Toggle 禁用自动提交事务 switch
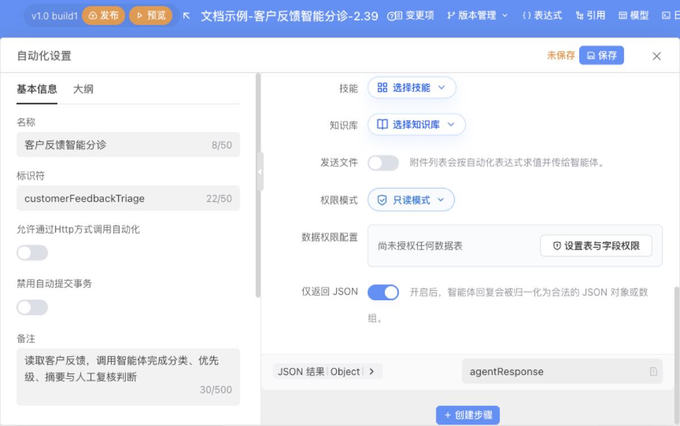The width and height of the screenshot is (680, 426). (32, 308)
